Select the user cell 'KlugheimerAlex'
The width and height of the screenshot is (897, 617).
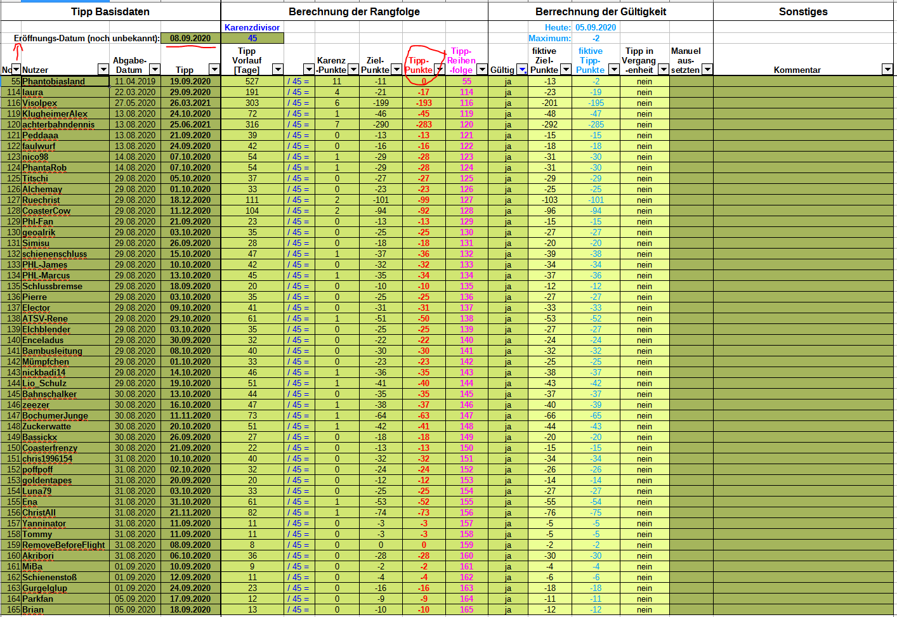click(65, 114)
